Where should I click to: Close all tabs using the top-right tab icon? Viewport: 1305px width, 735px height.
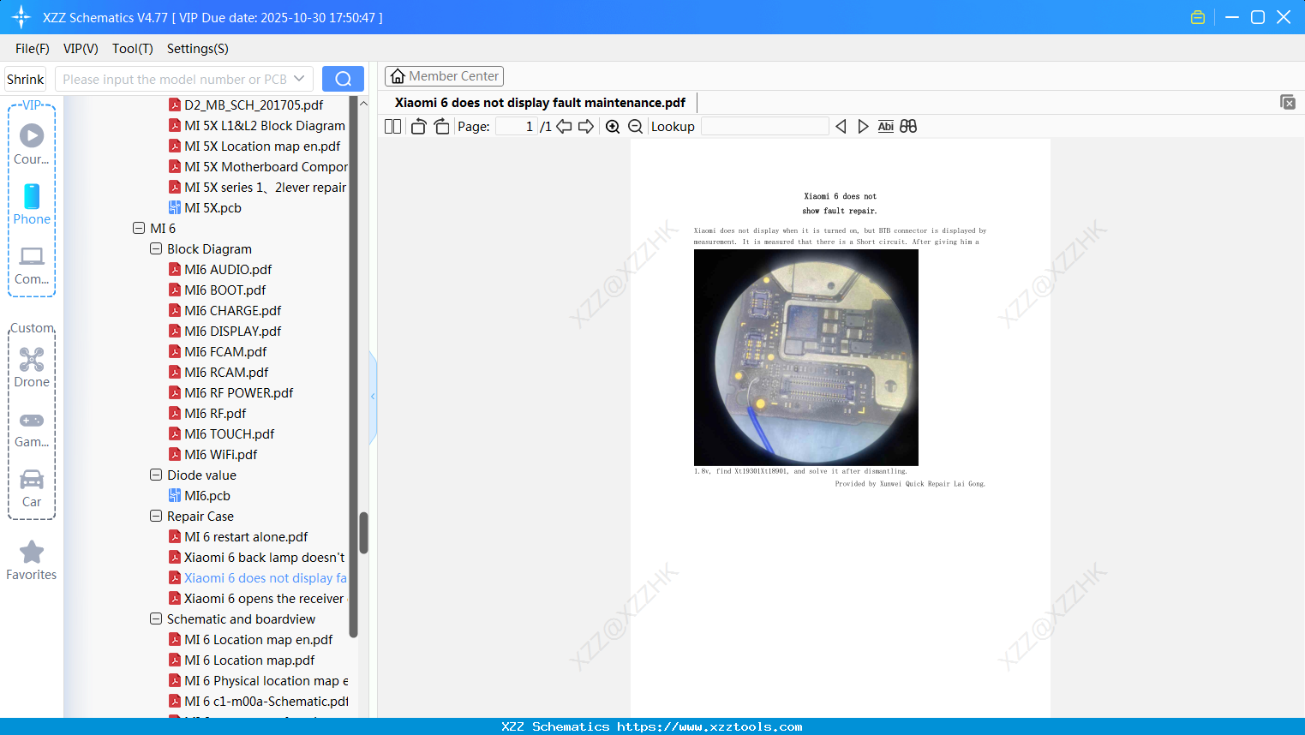pyautogui.click(x=1287, y=102)
